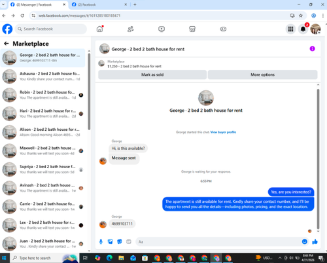Select George's conversation in the chat list
The height and width of the screenshot is (263, 327).
(x=43, y=58)
